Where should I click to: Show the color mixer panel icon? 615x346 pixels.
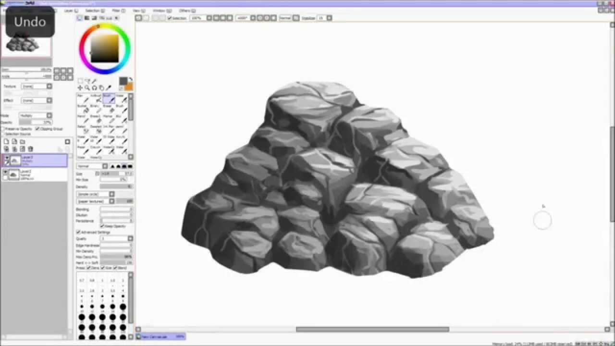[101, 18]
